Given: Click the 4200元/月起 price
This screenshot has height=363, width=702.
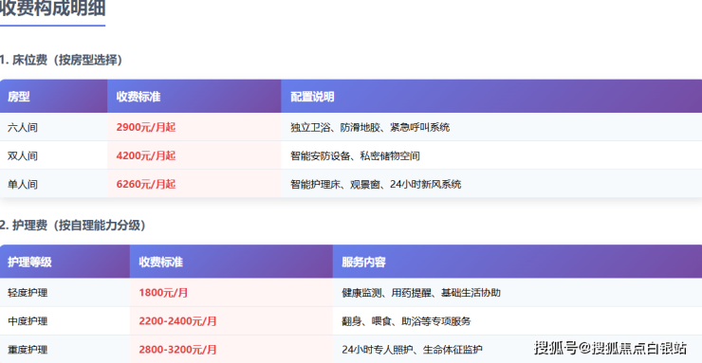Looking at the screenshot, I should click(146, 156).
